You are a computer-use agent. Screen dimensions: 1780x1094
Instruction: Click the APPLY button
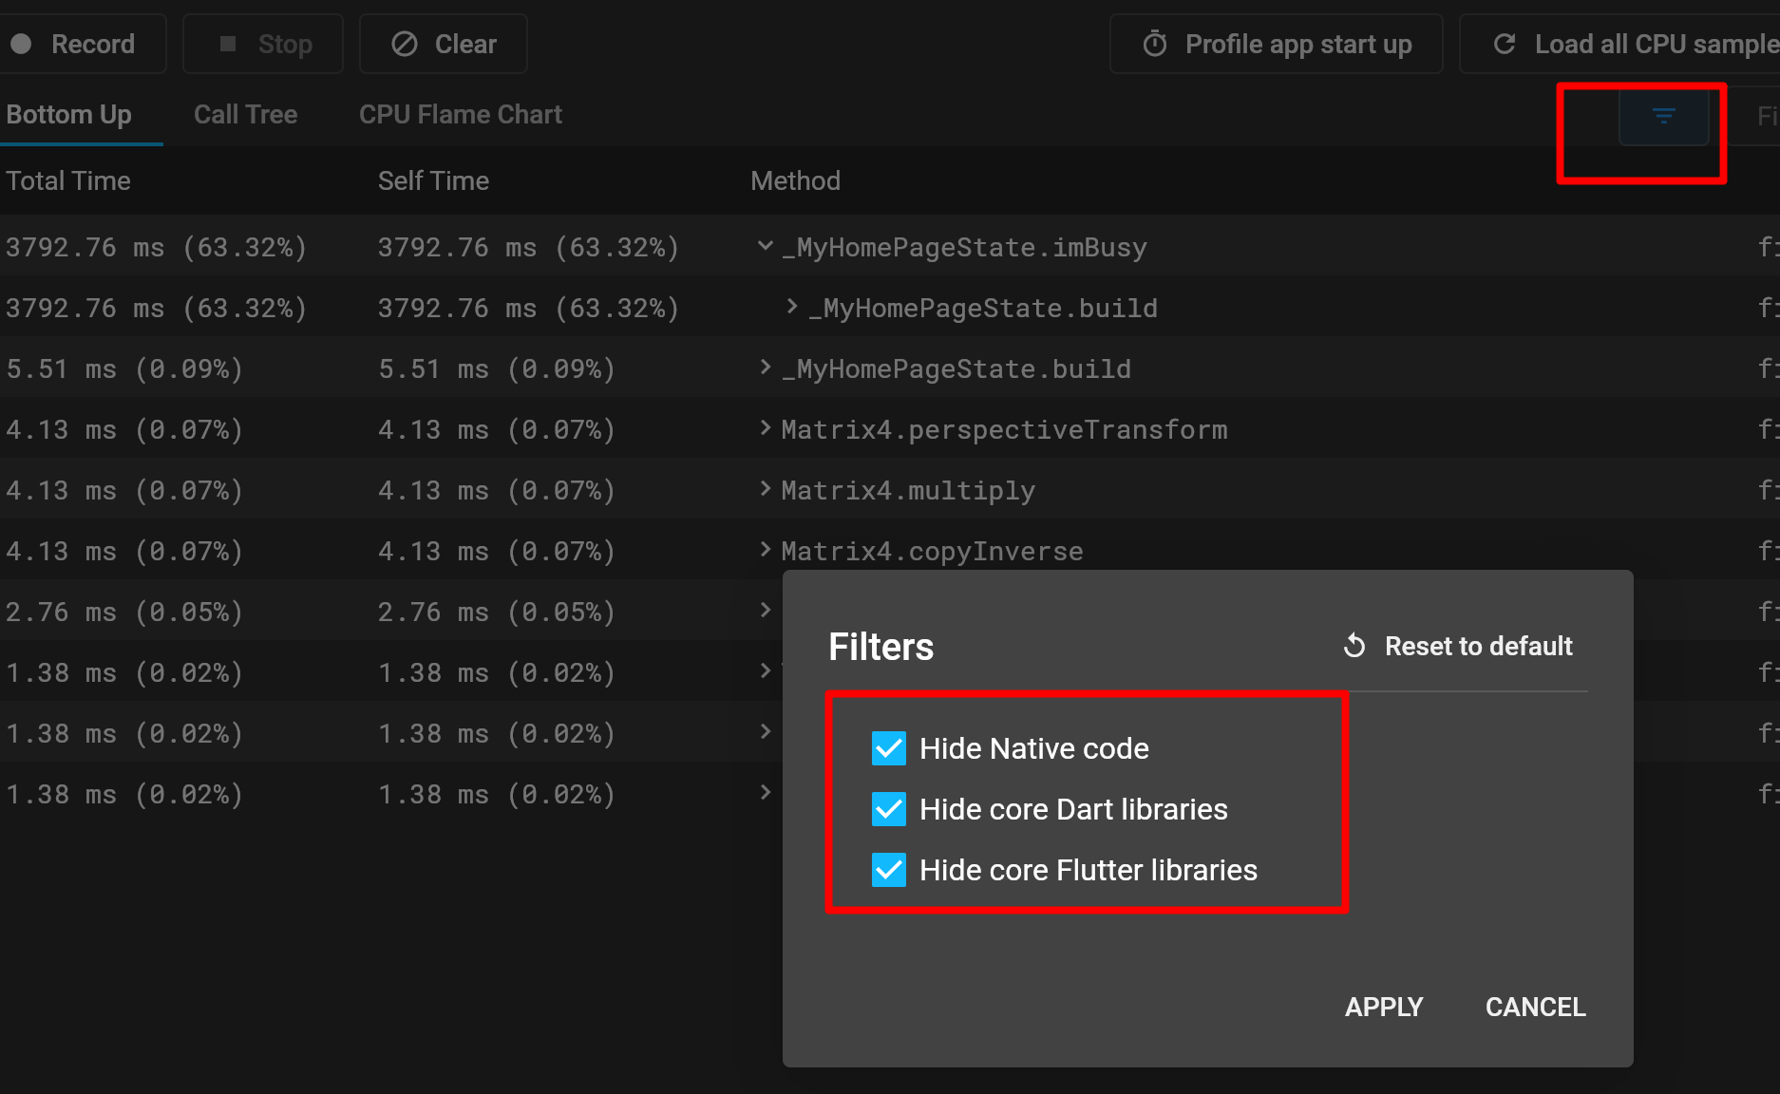[1384, 1007]
